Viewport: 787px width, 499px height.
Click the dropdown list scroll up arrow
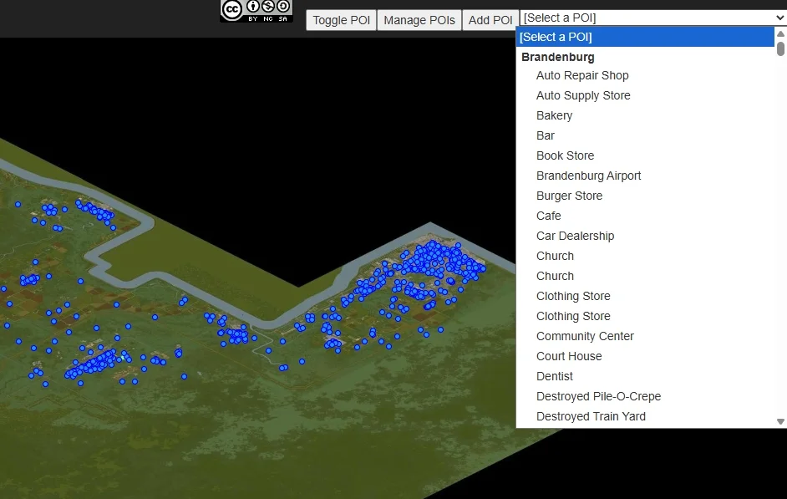point(780,33)
